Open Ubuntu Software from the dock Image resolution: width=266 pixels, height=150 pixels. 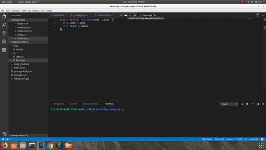click(14, 146)
